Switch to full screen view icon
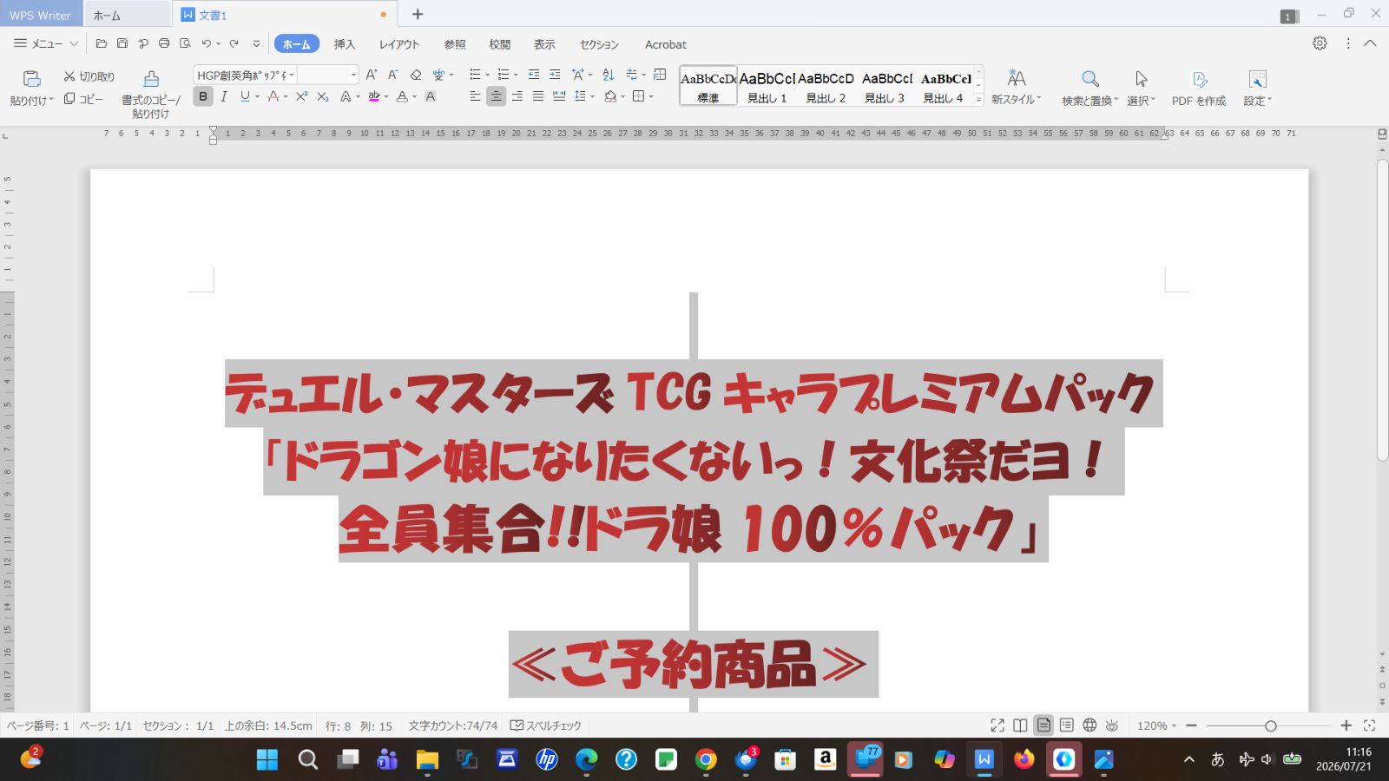Screen dimensions: 1389x781 click(x=997, y=725)
